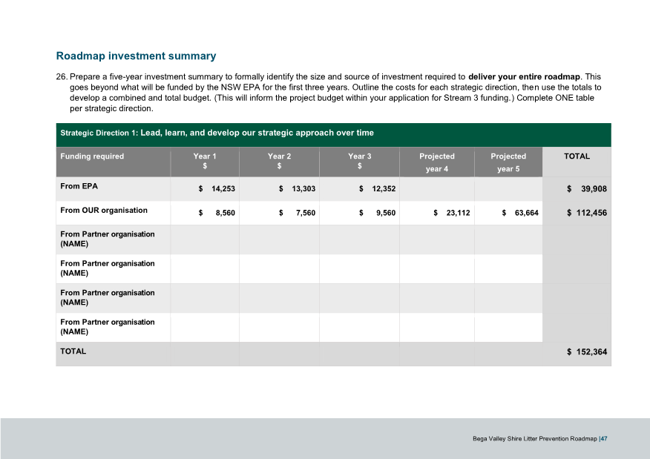The image size is (650, 459).
Task: Click the page number 47 in the footer
Action: (603, 437)
